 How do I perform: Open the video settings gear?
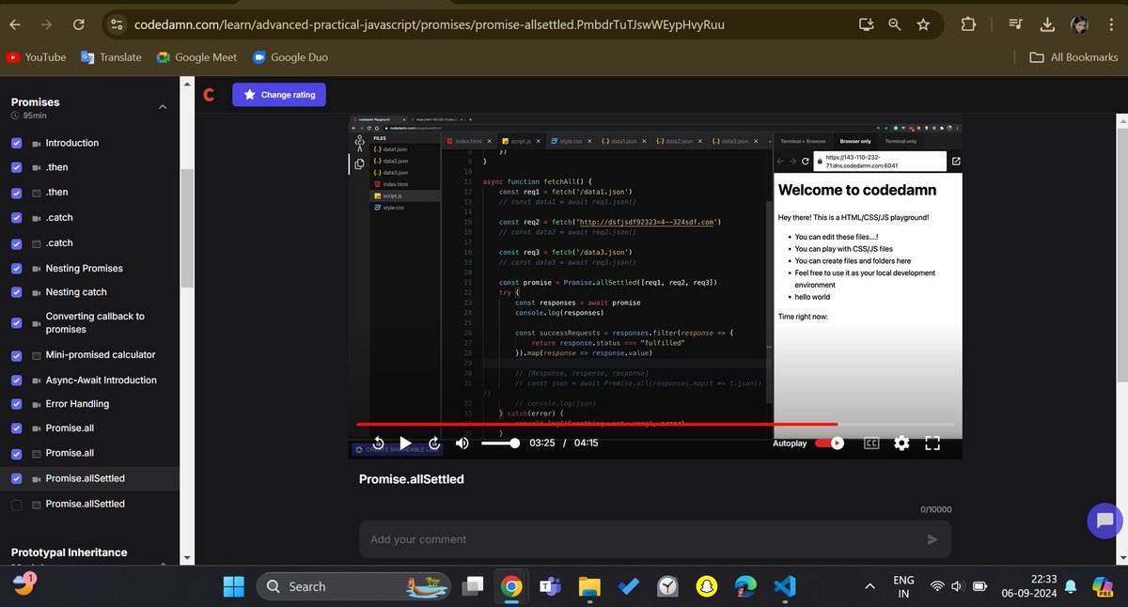(x=901, y=443)
